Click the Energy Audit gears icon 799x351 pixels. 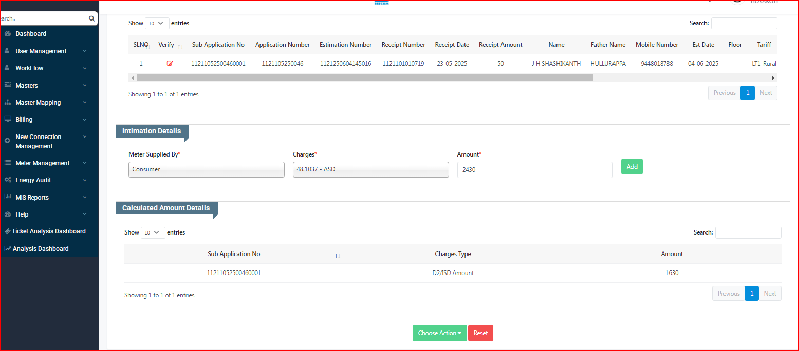coord(7,180)
